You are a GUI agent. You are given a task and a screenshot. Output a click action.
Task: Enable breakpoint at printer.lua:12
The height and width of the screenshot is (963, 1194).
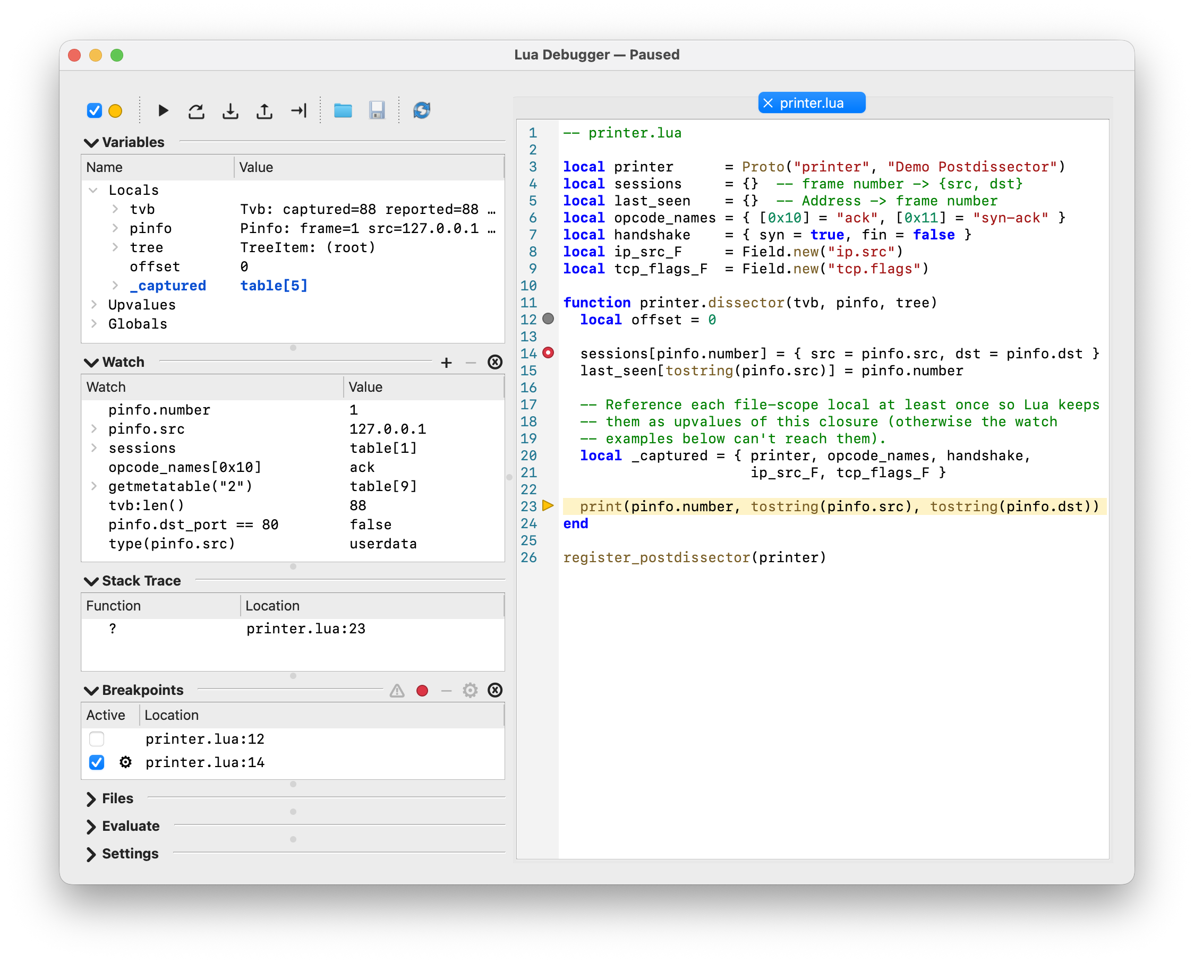tap(97, 739)
